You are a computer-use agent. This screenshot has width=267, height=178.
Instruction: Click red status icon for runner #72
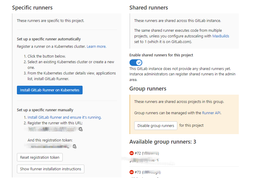tap(132, 153)
